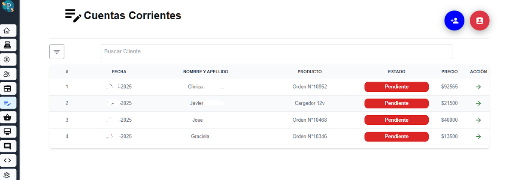Open the cash register sidebar icon
Screen dimensions: 515x180
pos(7,45)
